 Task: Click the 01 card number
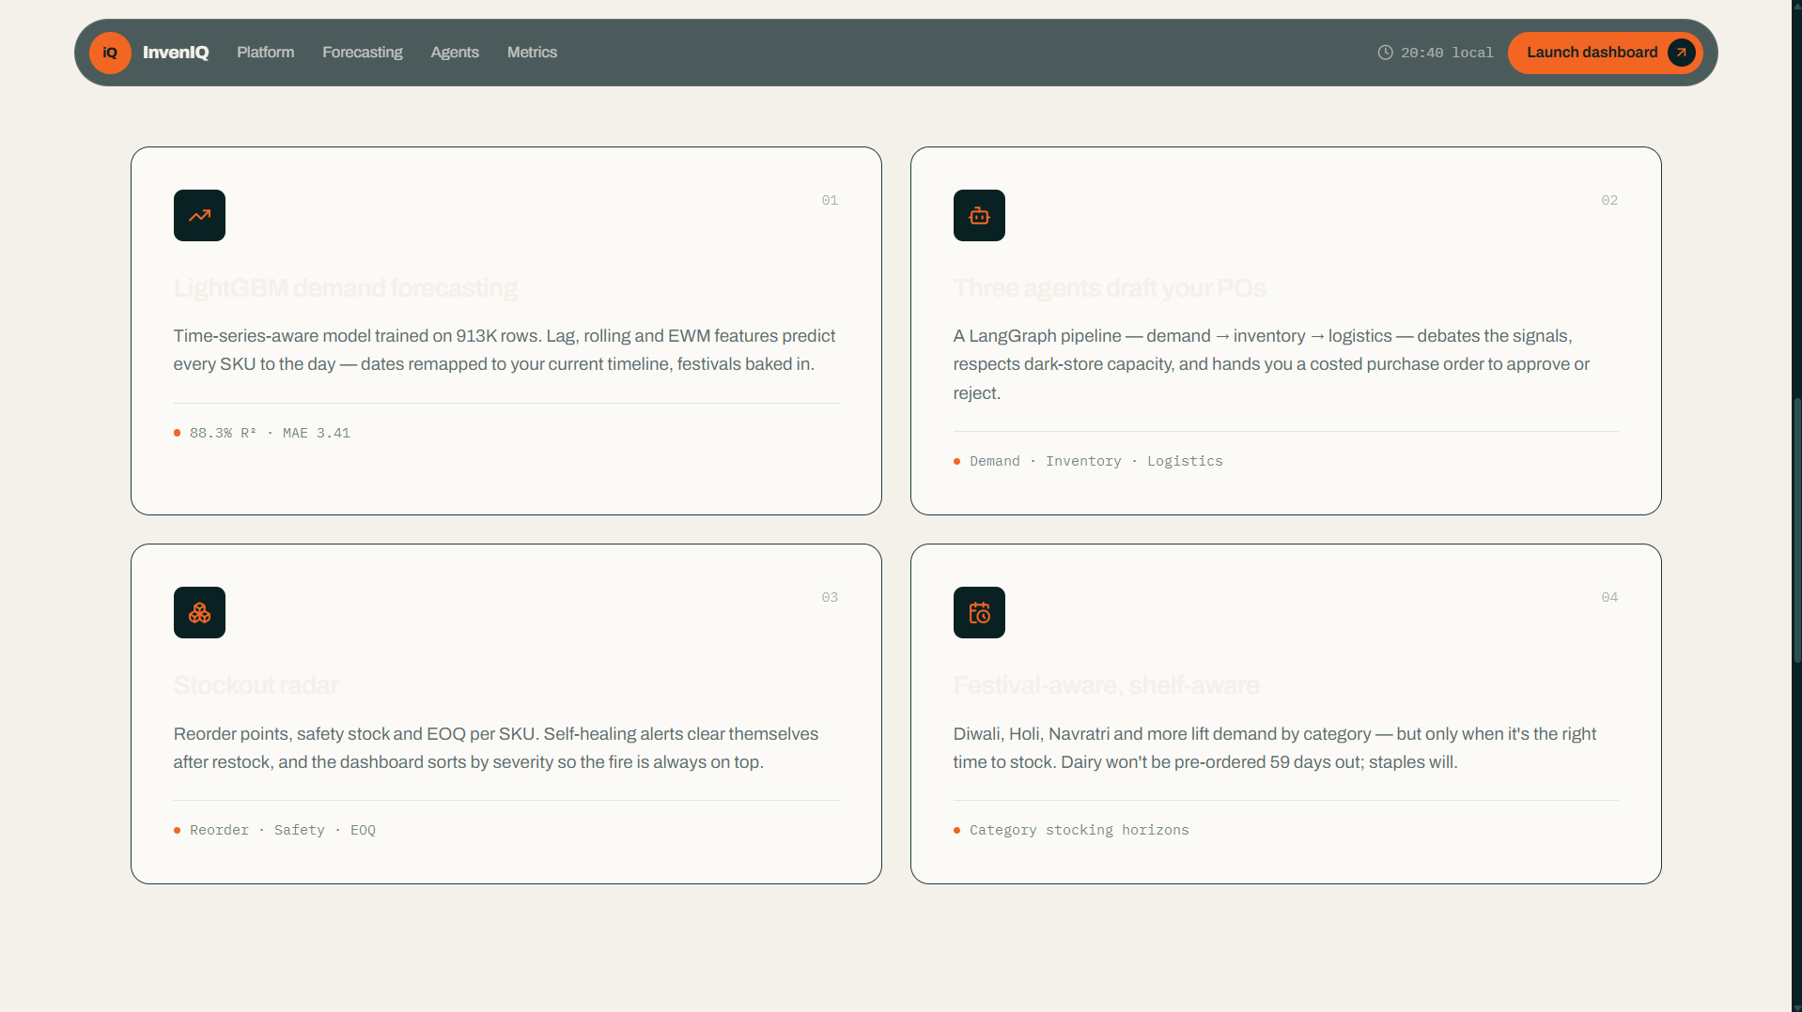pos(830,200)
